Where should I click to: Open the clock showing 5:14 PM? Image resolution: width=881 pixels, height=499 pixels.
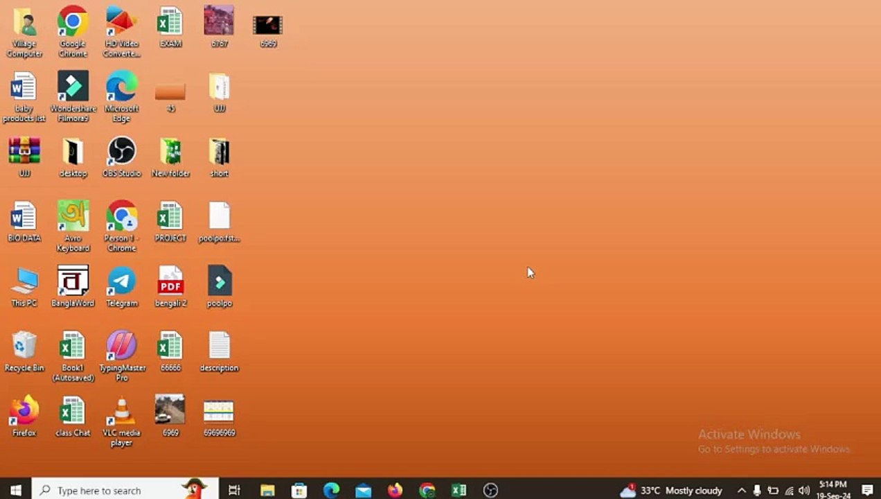click(833, 490)
